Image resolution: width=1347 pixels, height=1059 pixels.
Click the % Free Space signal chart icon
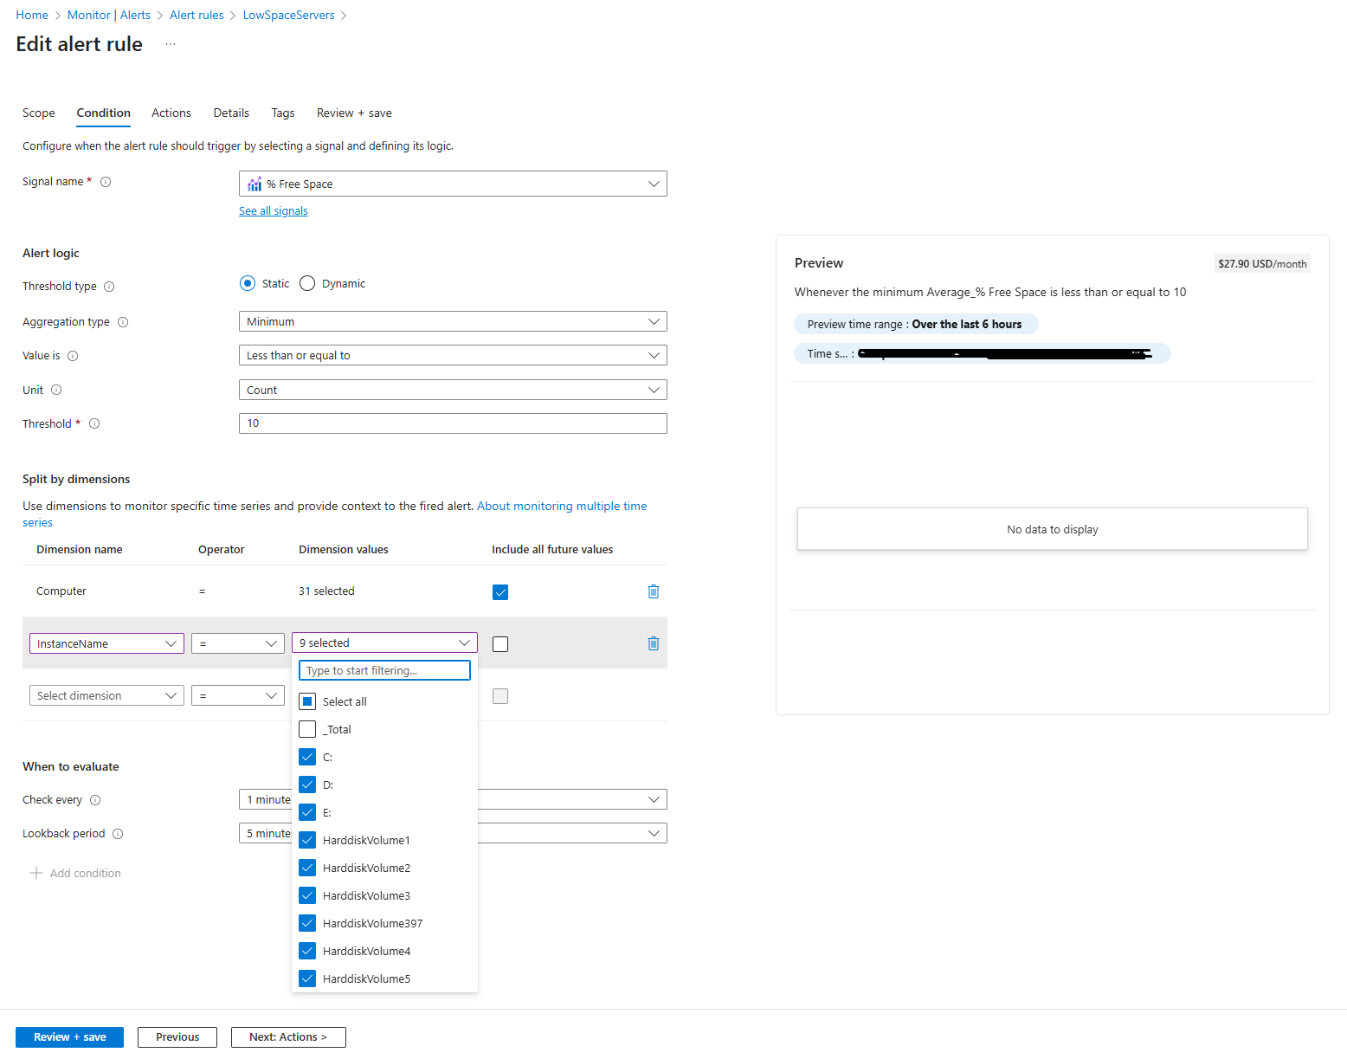255,184
